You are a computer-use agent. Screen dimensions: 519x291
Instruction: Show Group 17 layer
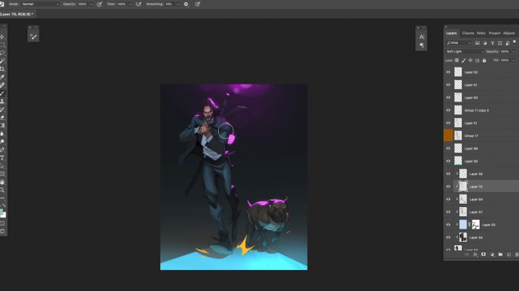click(448, 136)
